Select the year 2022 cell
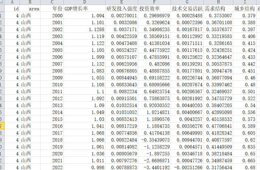 pos(52,167)
